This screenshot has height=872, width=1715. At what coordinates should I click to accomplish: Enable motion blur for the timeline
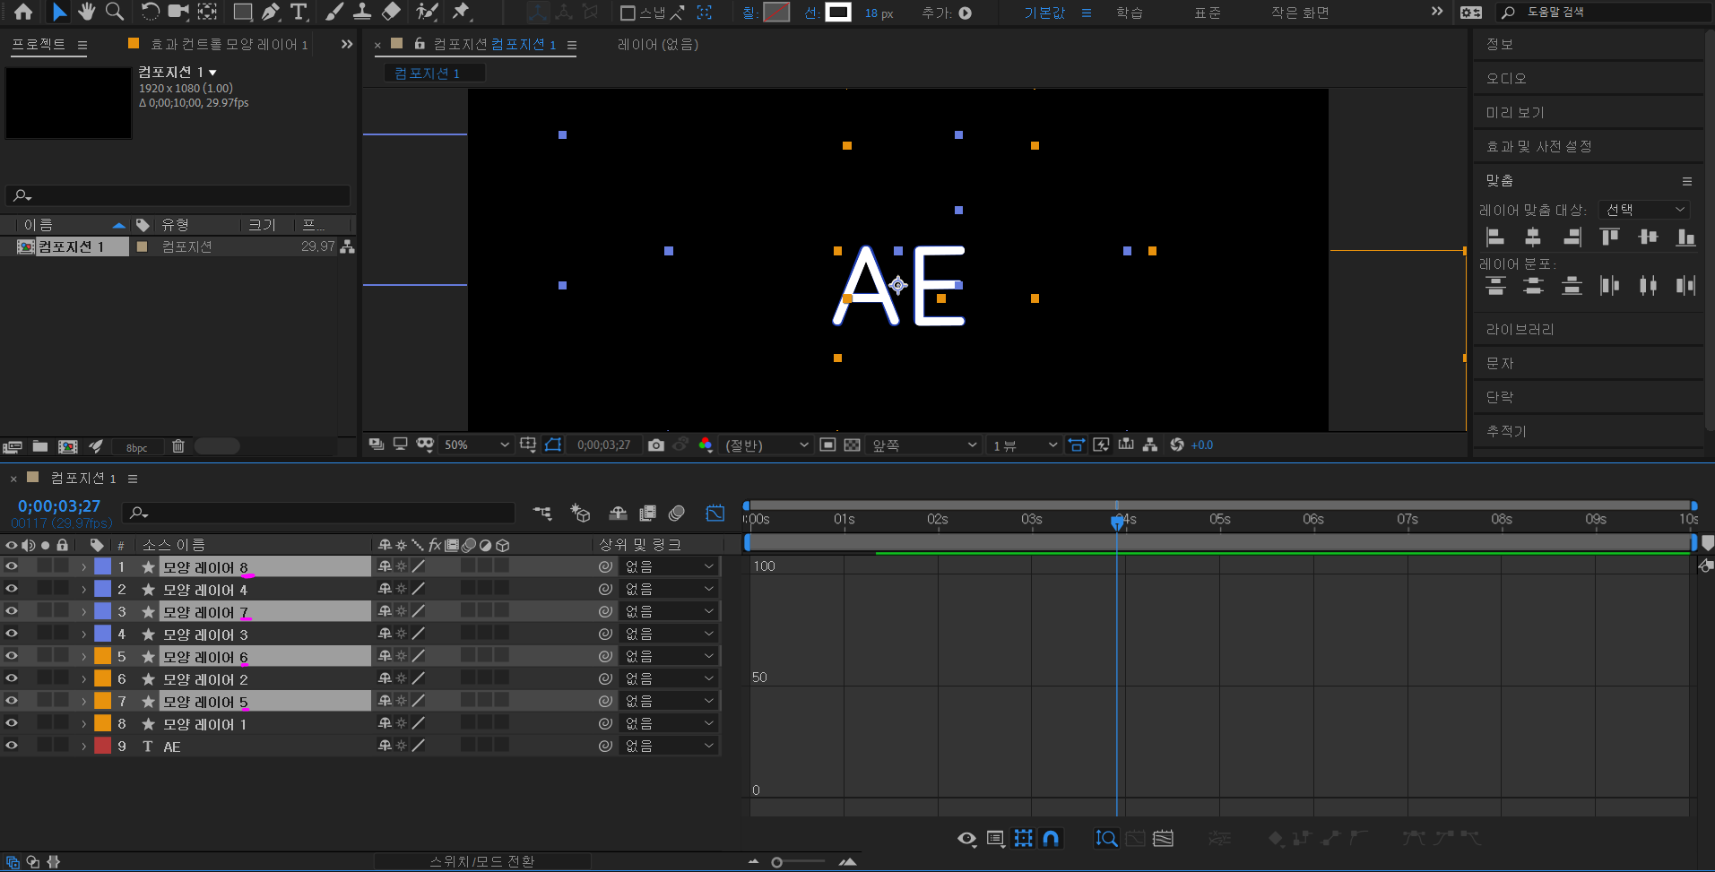(x=677, y=513)
